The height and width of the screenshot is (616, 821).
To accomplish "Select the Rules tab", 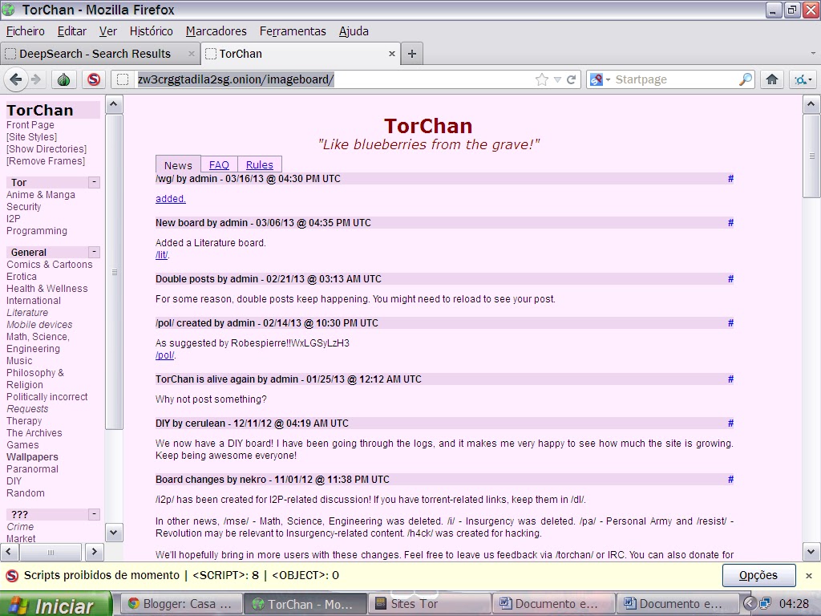I will (x=260, y=164).
